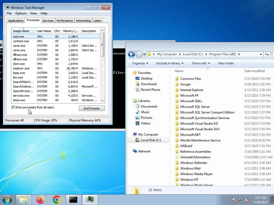The image size is (274, 205).
Task: Switch to the Performance tab
Action: [64, 21]
